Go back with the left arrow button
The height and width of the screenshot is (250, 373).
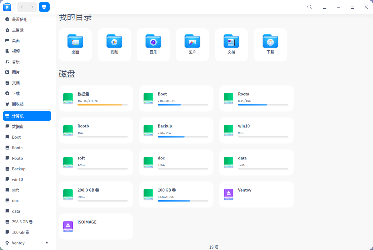click(22, 7)
